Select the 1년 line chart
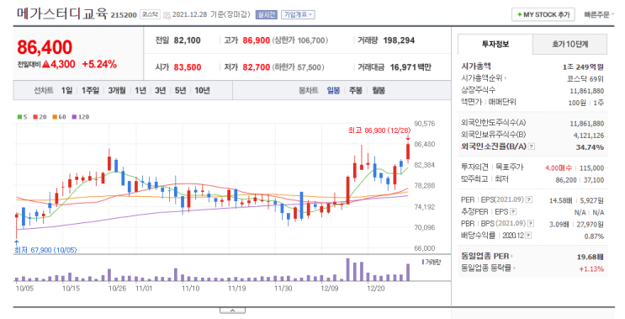This screenshot has width=625, height=319. click(140, 91)
